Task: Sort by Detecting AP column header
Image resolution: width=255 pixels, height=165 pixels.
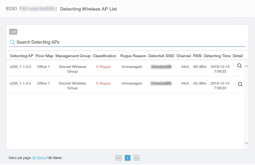Action: tap(22, 56)
